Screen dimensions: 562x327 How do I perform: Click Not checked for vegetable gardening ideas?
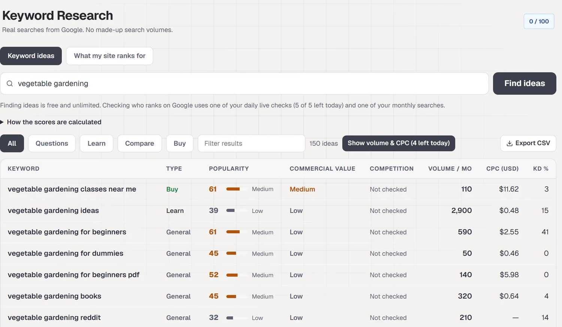point(388,211)
